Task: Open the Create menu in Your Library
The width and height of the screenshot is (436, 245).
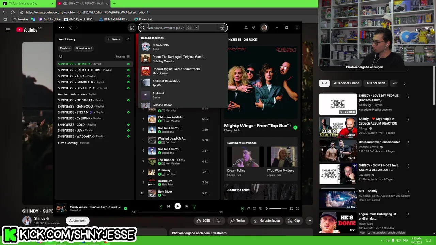Action: coord(113,39)
